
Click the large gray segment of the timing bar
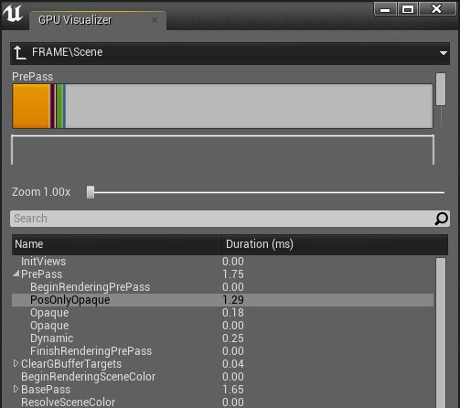tap(249, 106)
